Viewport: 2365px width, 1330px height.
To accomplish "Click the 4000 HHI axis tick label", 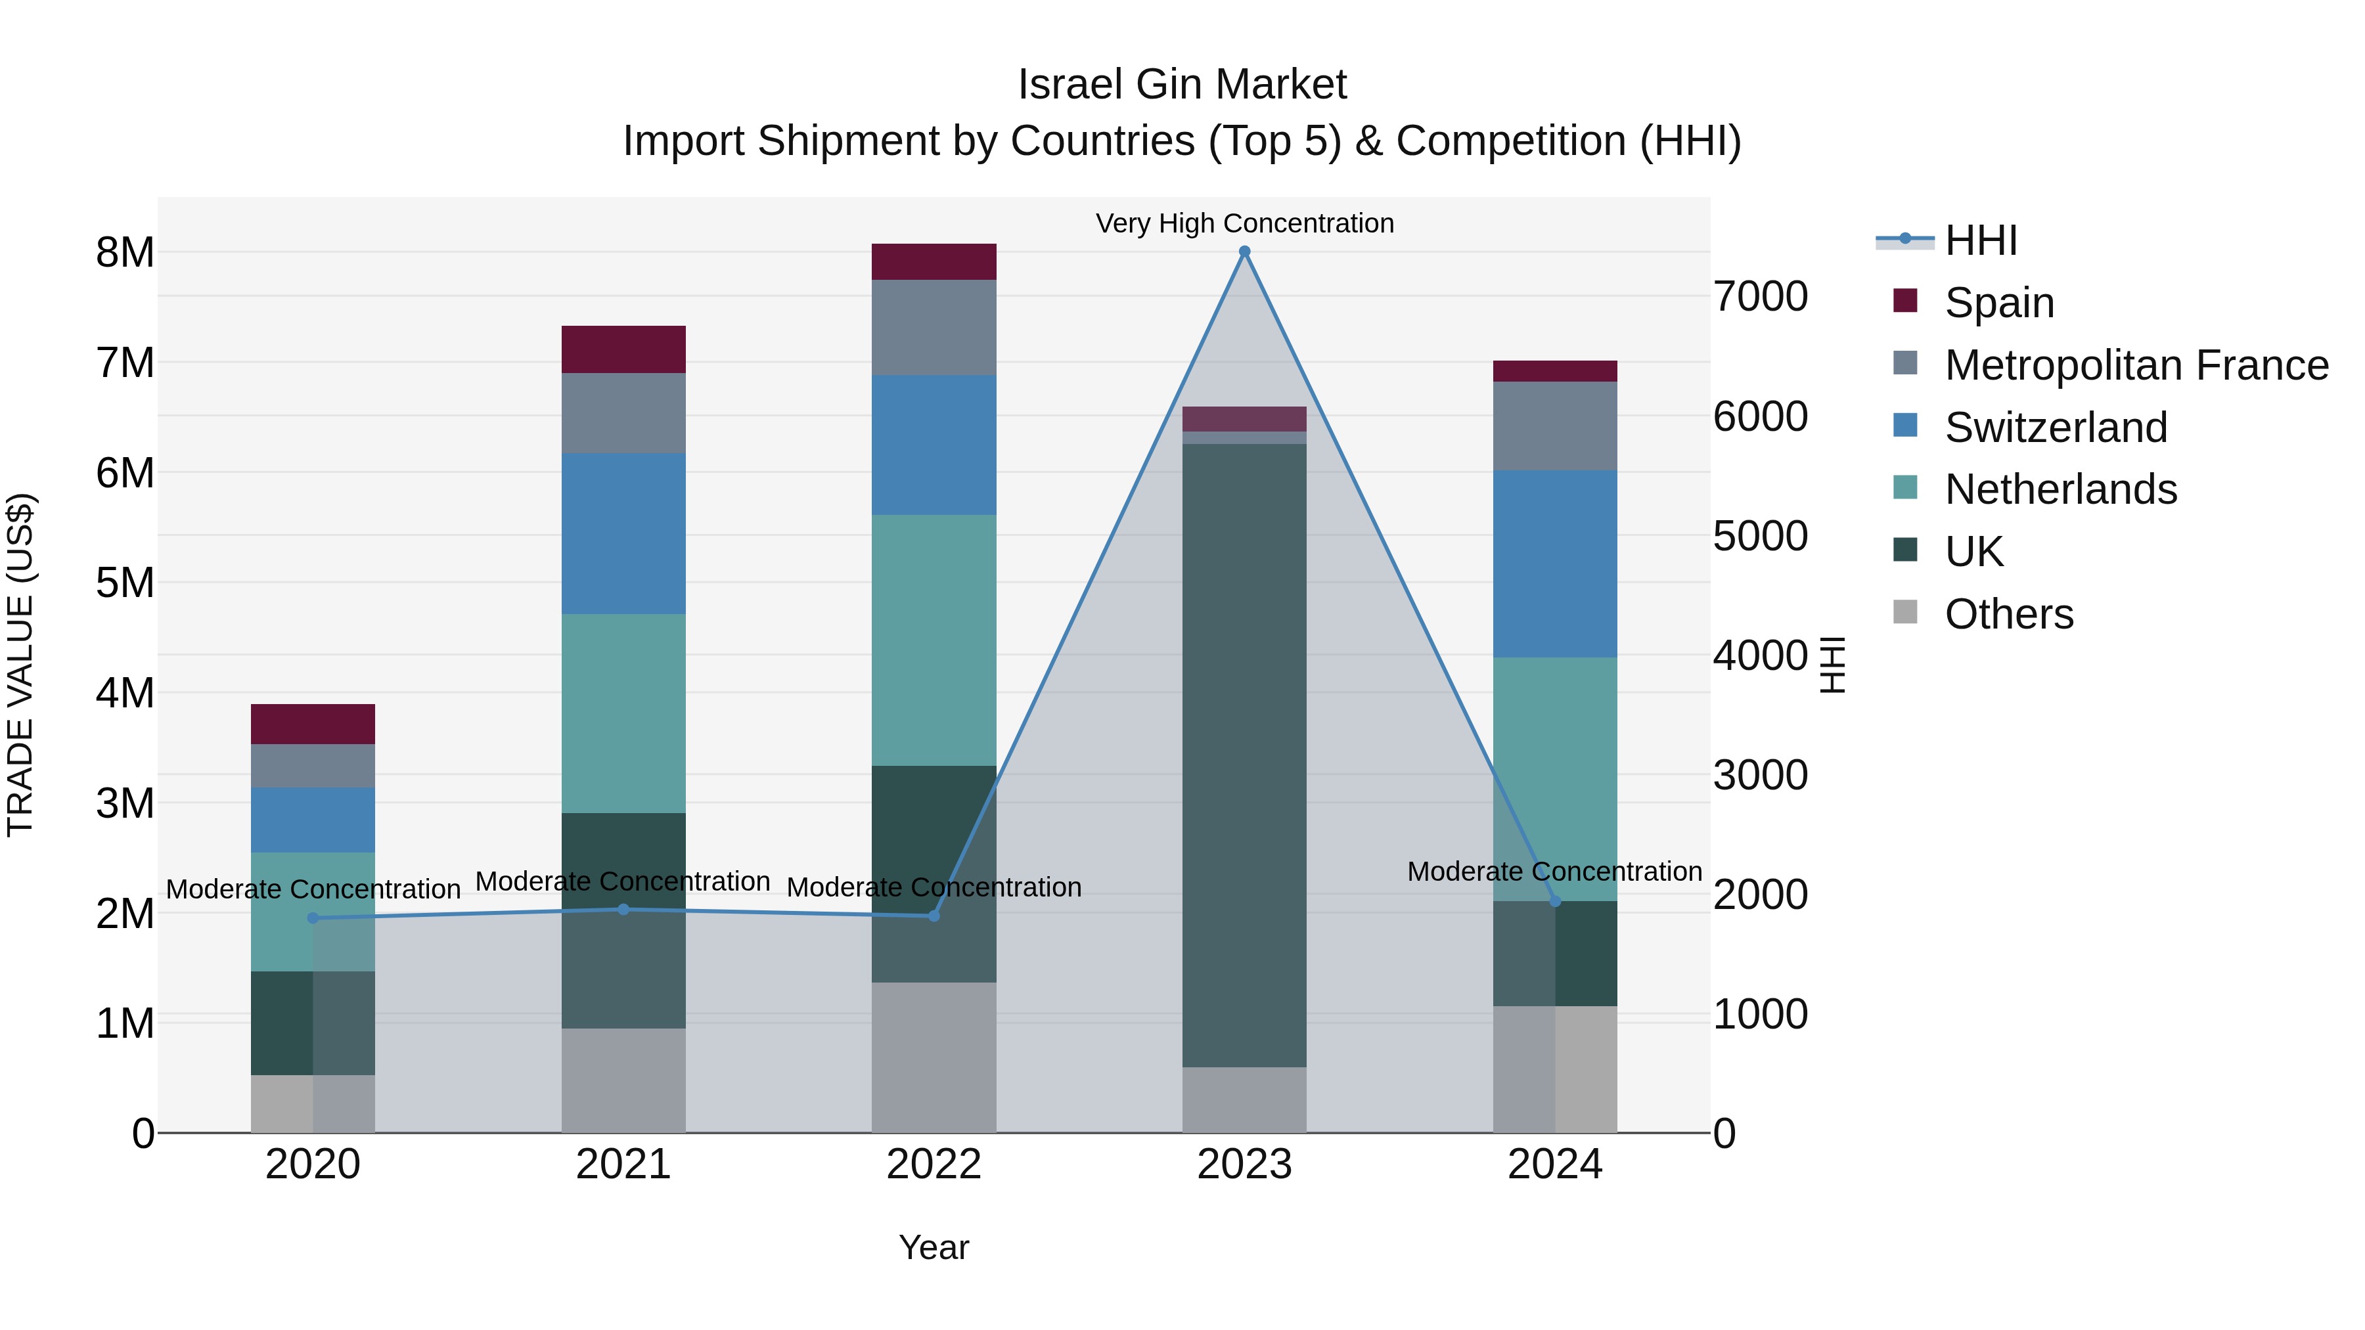I will click(1761, 655).
